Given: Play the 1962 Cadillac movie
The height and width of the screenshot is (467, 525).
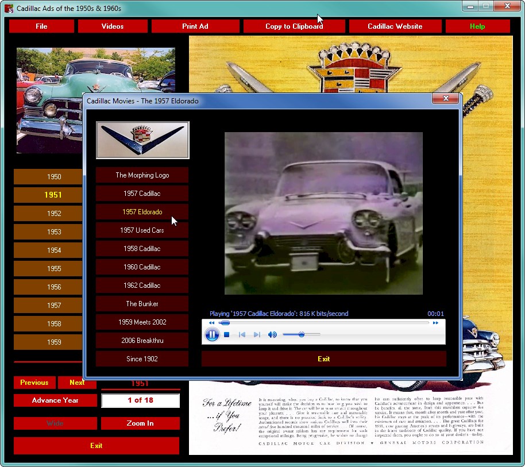Looking at the screenshot, I should point(142,285).
